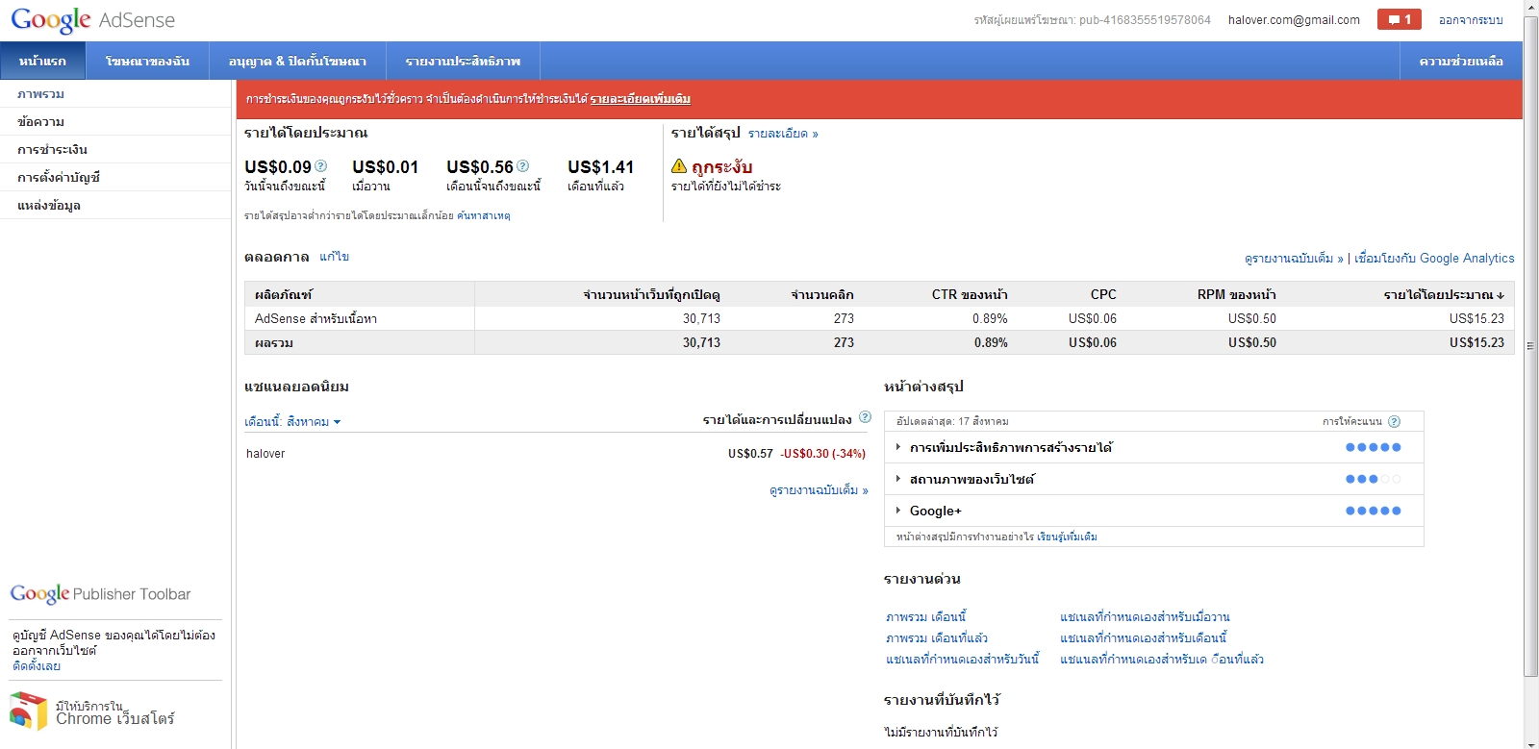Open the red notification badge showing 1

[x=1399, y=19]
